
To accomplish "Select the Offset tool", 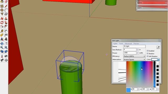I will point(6,26).
